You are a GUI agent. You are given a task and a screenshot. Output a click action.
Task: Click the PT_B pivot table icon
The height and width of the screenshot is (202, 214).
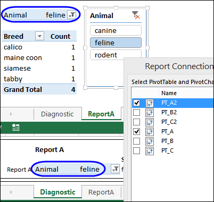pyautogui.click(x=150, y=141)
